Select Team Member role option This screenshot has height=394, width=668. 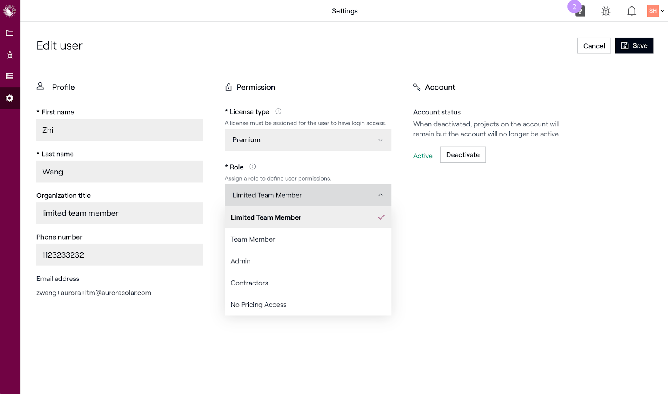click(x=253, y=239)
